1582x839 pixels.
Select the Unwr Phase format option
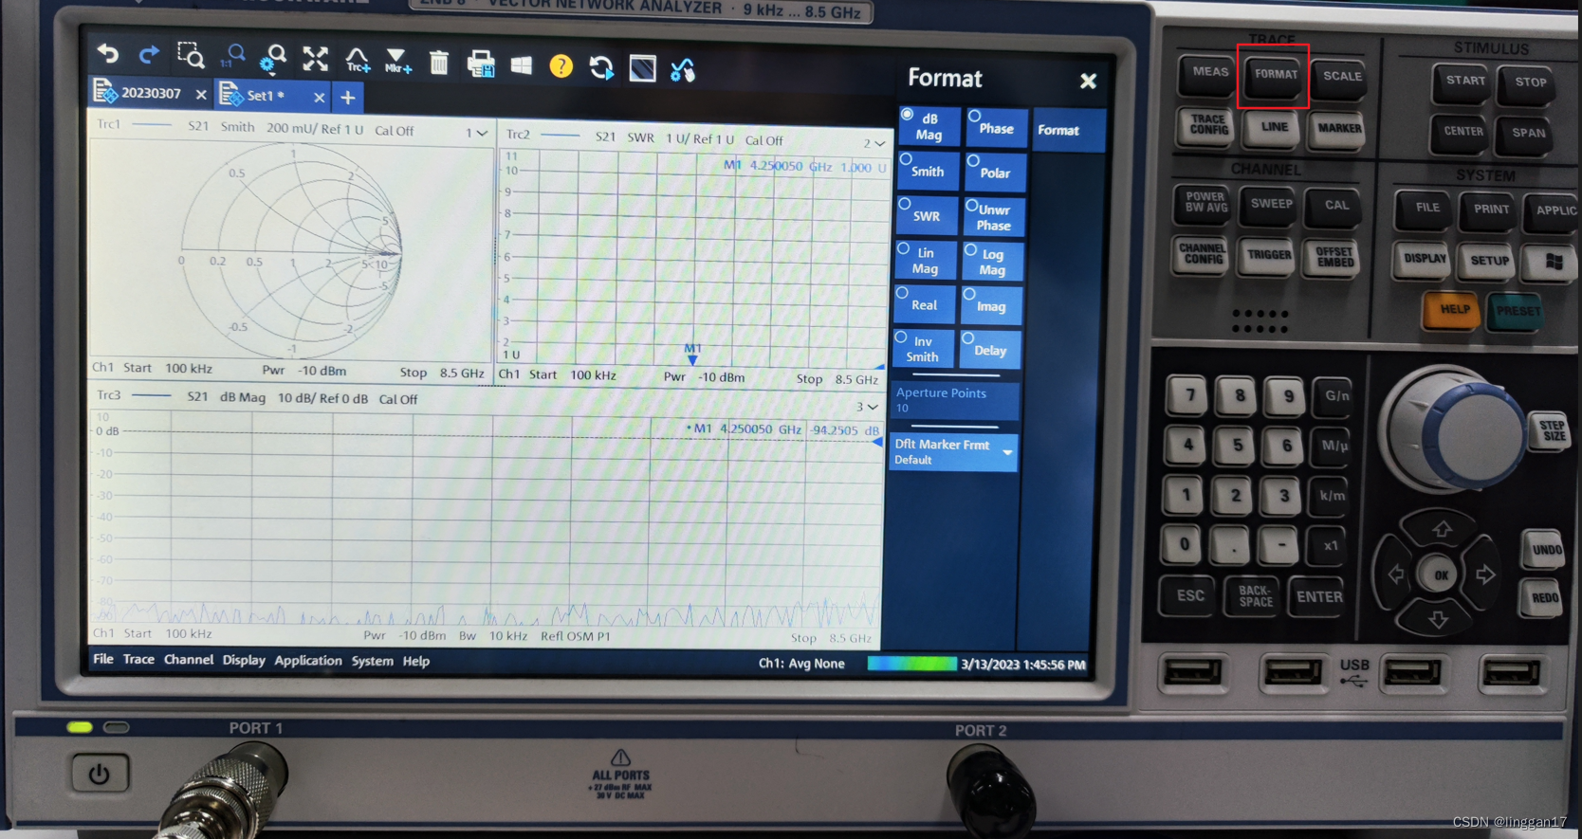coord(992,217)
